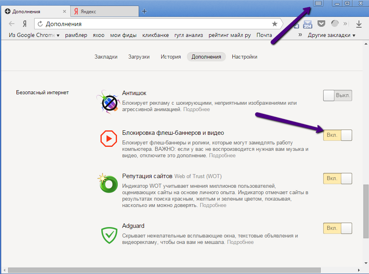This screenshot has width=369, height=274.
Task: Enable the Антишок toggle
Action: (x=338, y=95)
